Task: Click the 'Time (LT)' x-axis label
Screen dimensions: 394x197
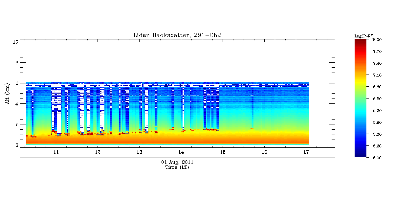Action: [x=177, y=167]
